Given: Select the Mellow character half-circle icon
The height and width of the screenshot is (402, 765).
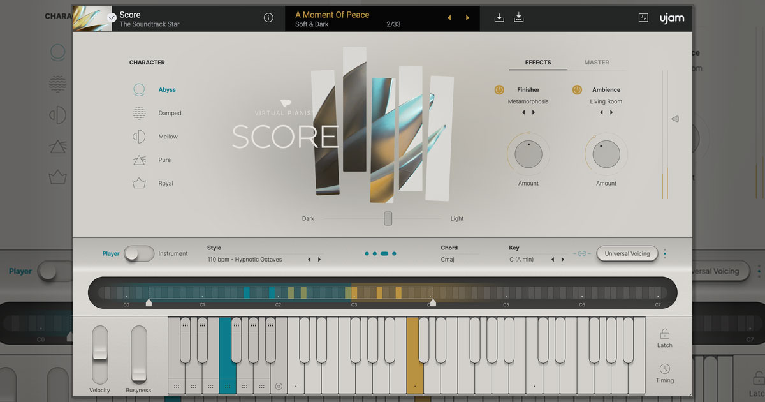Looking at the screenshot, I should click(139, 137).
